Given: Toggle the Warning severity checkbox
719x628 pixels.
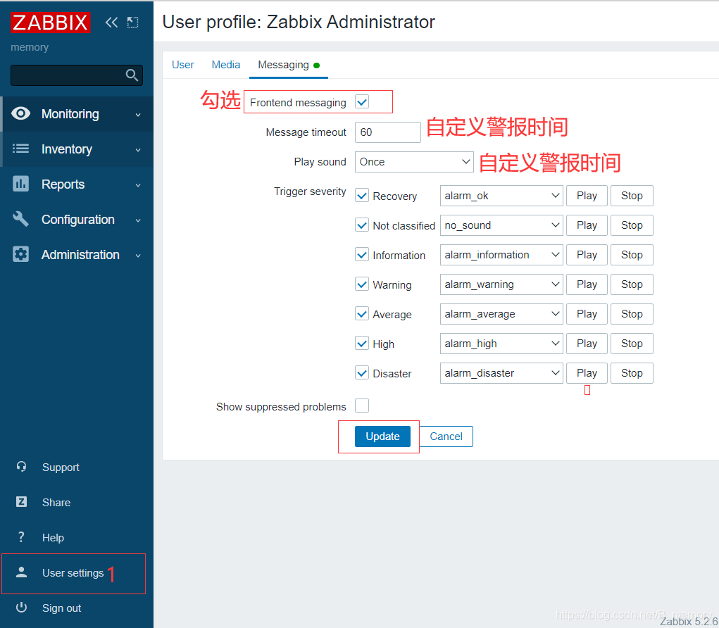Looking at the screenshot, I should [362, 284].
